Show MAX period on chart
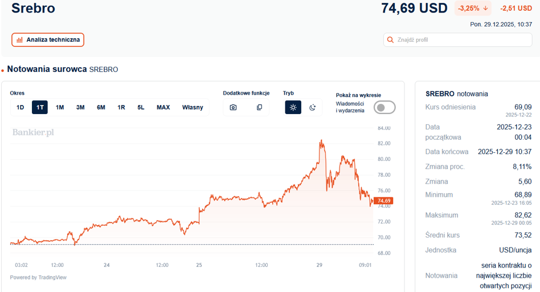540x292 pixels. point(163,107)
